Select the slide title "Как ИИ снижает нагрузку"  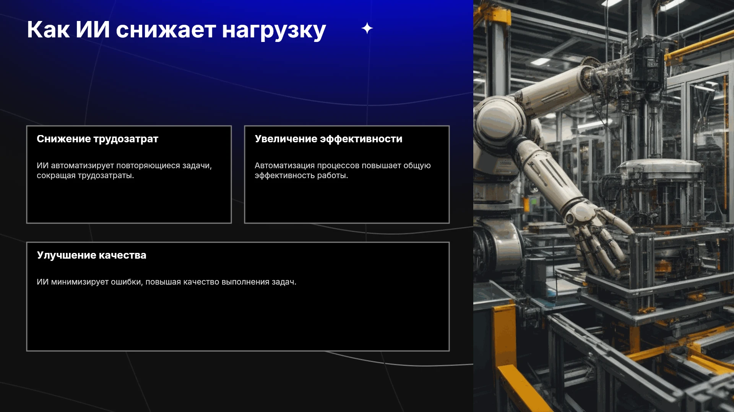(x=176, y=30)
